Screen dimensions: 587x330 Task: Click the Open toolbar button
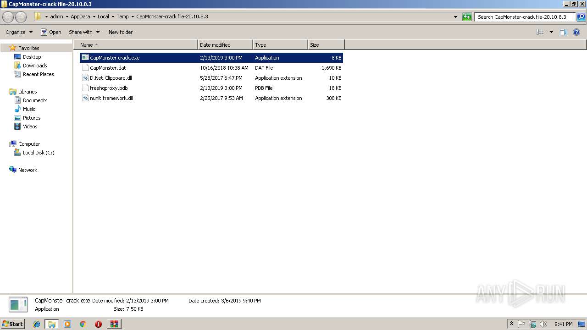pos(51,32)
